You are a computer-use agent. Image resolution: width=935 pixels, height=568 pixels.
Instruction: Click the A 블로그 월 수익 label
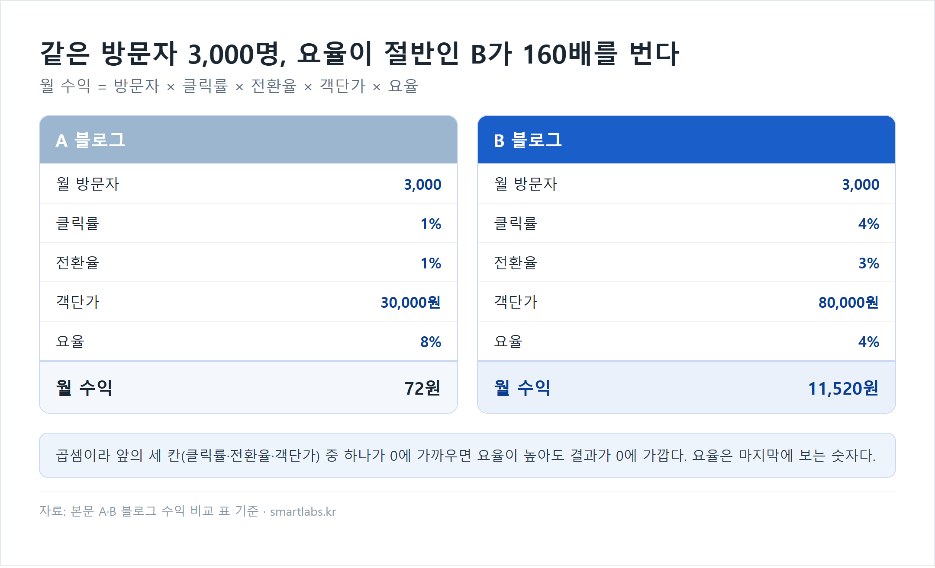point(84,387)
